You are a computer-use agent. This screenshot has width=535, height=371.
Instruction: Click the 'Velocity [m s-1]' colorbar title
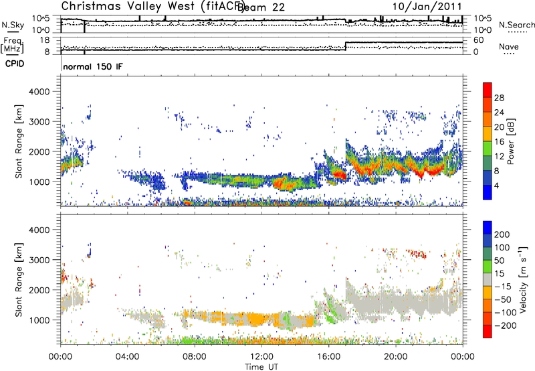click(x=523, y=279)
